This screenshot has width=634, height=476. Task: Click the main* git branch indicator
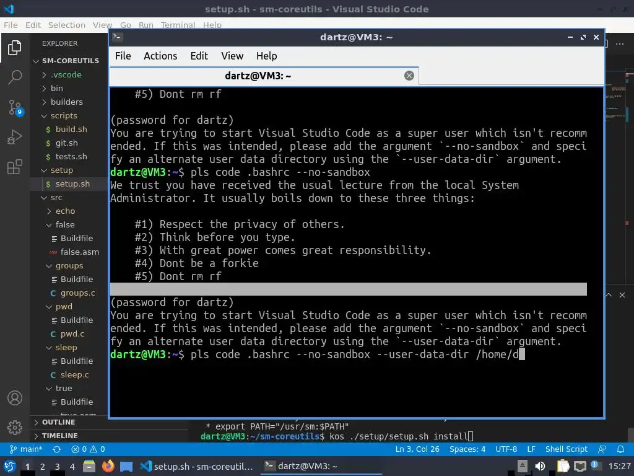pos(26,449)
